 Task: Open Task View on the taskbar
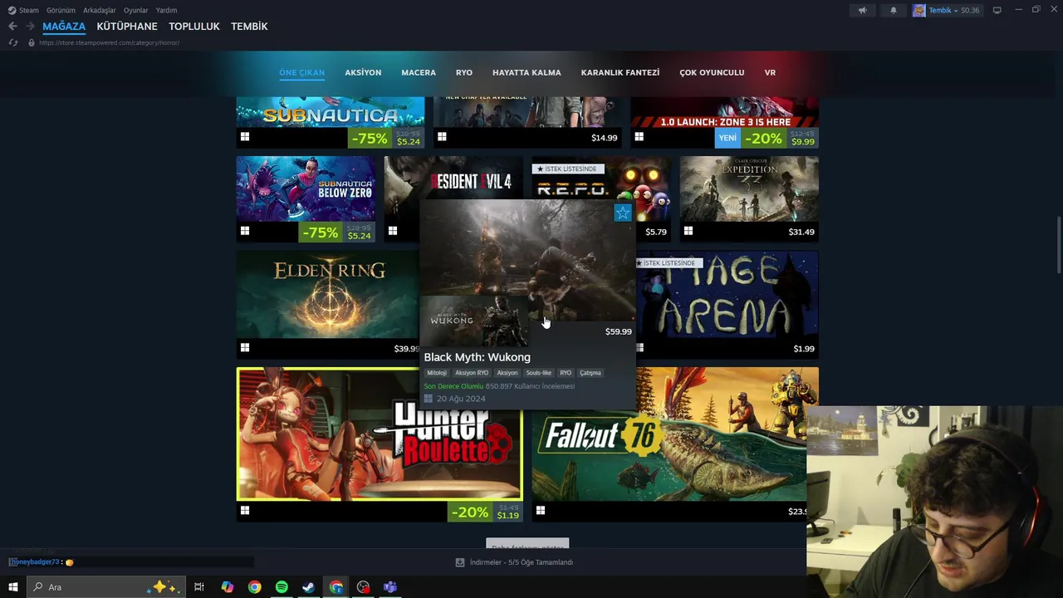pyautogui.click(x=199, y=587)
